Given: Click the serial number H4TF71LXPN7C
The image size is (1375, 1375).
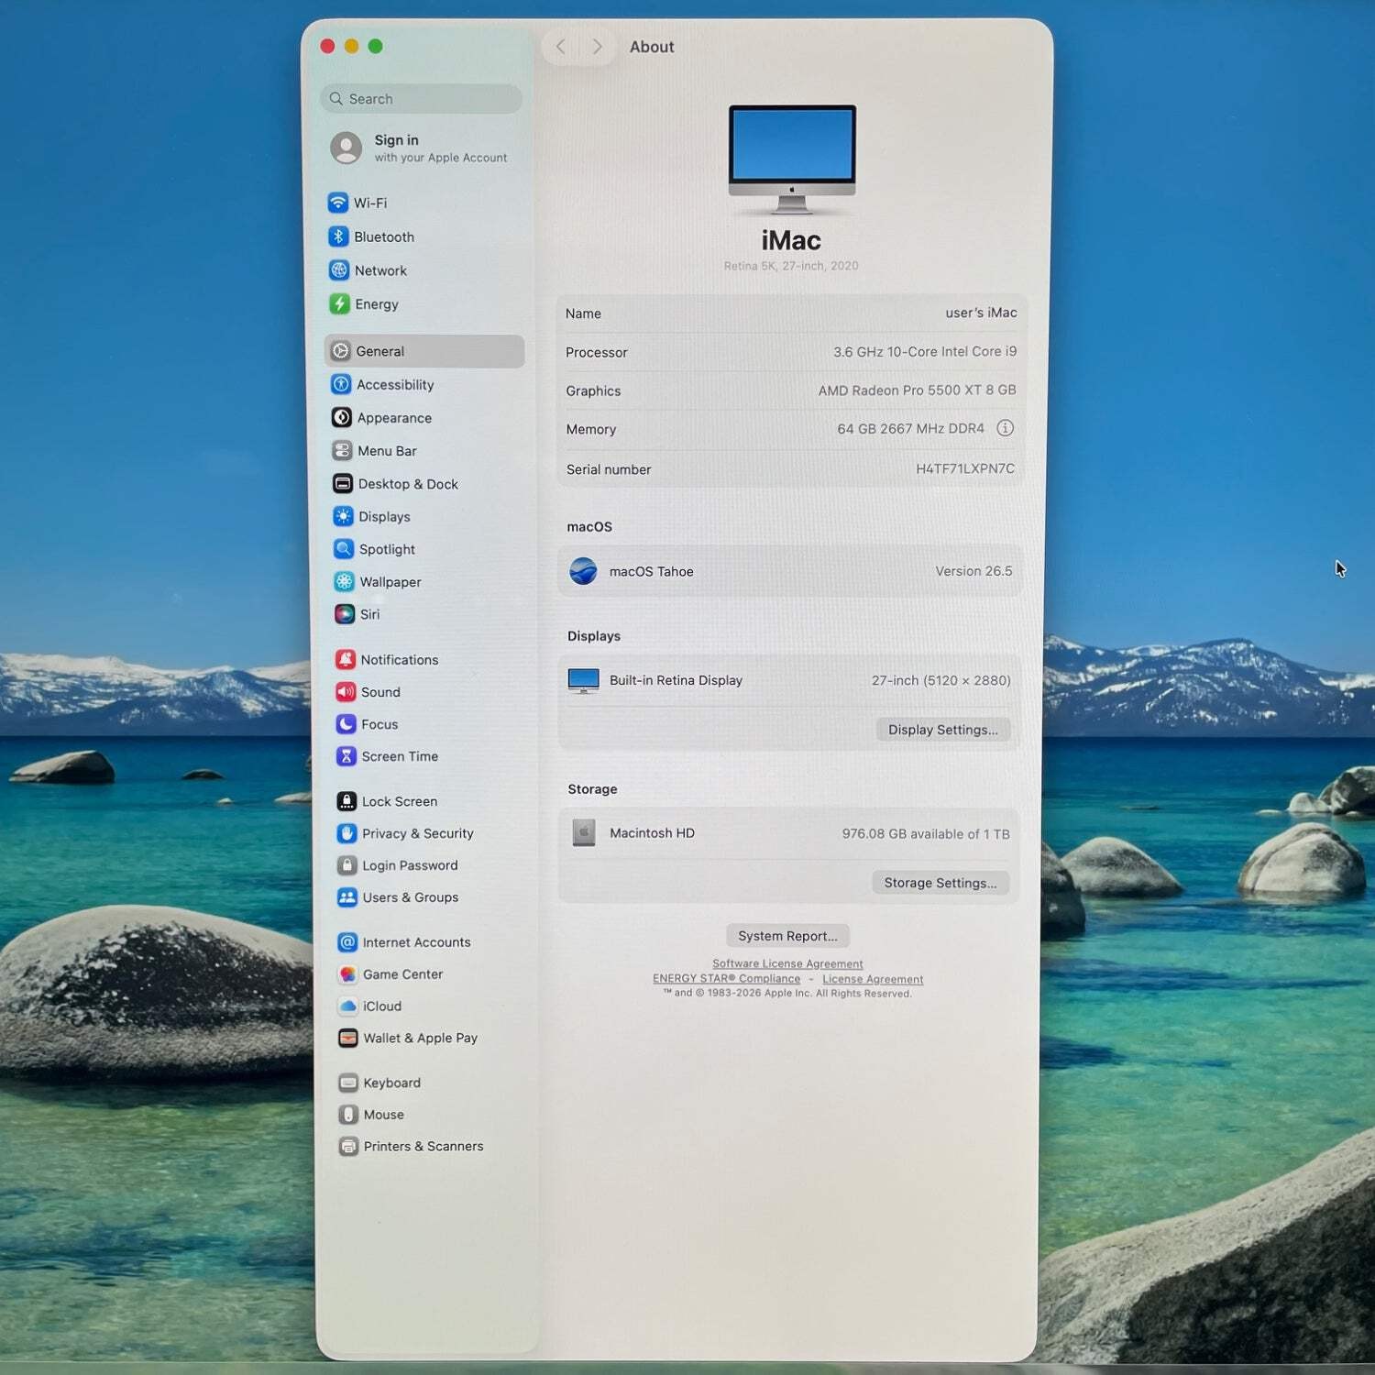Looking at the screenshot, I should click(x=965, y=468).
